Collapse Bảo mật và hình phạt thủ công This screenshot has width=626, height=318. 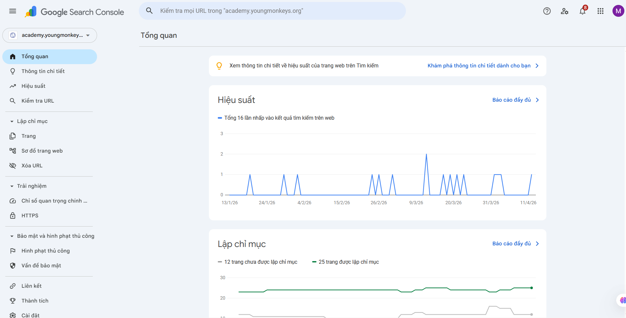pos(12,236)
